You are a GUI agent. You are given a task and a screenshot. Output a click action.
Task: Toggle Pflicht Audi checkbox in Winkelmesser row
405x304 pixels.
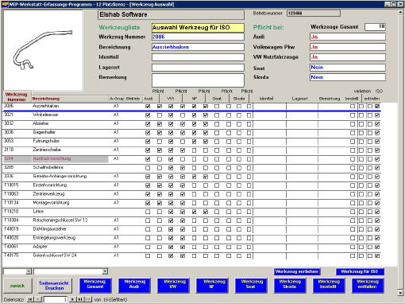[160, 115]
